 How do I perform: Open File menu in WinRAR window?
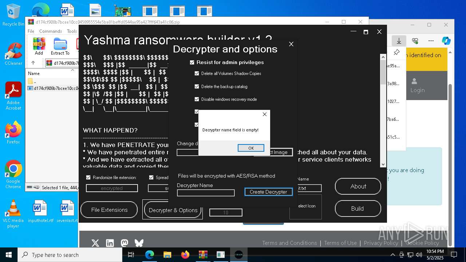point(31,31)
